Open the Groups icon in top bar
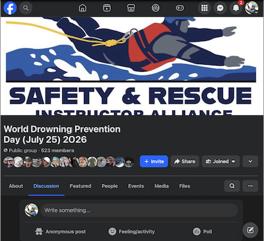The image size is (264, 241). click(156, 8)
